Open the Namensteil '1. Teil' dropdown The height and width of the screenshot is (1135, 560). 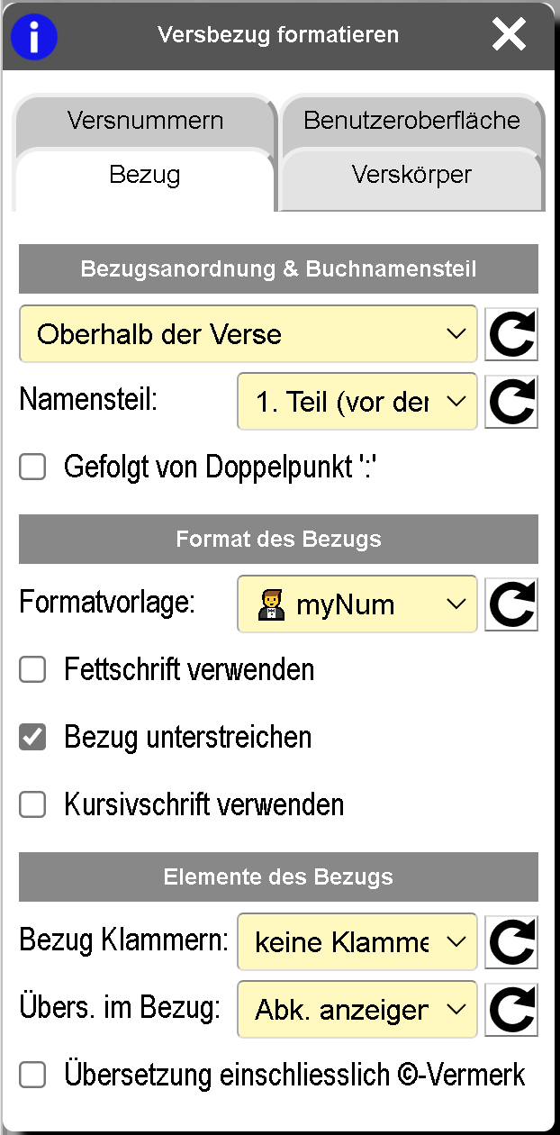pos(357,402)
